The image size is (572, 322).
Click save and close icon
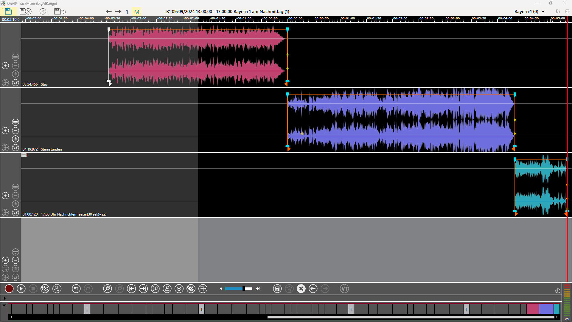point(25,11)
